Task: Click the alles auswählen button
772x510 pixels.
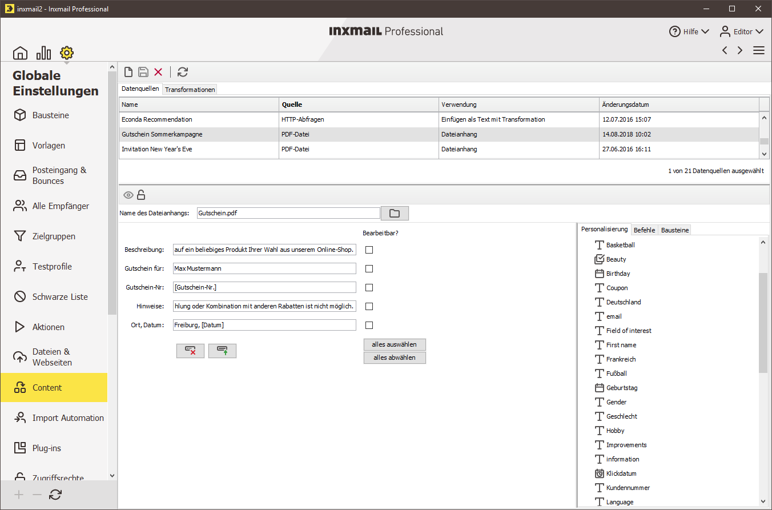Action: [x=395, y=345]
